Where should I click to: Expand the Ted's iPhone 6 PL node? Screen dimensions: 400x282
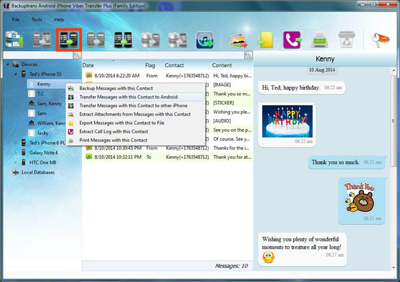tap(15, 143)
